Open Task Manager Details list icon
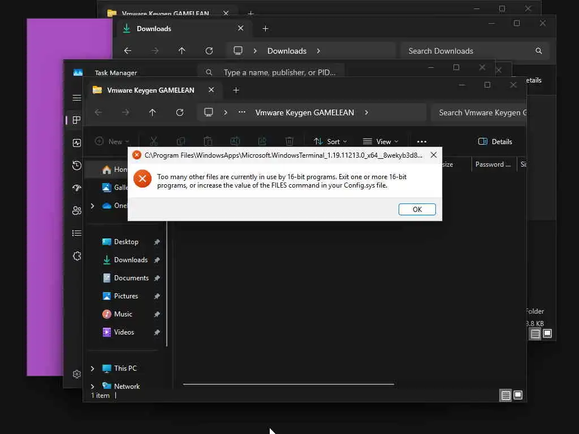This screenshot has width=579, height=434. pos(77,233)
